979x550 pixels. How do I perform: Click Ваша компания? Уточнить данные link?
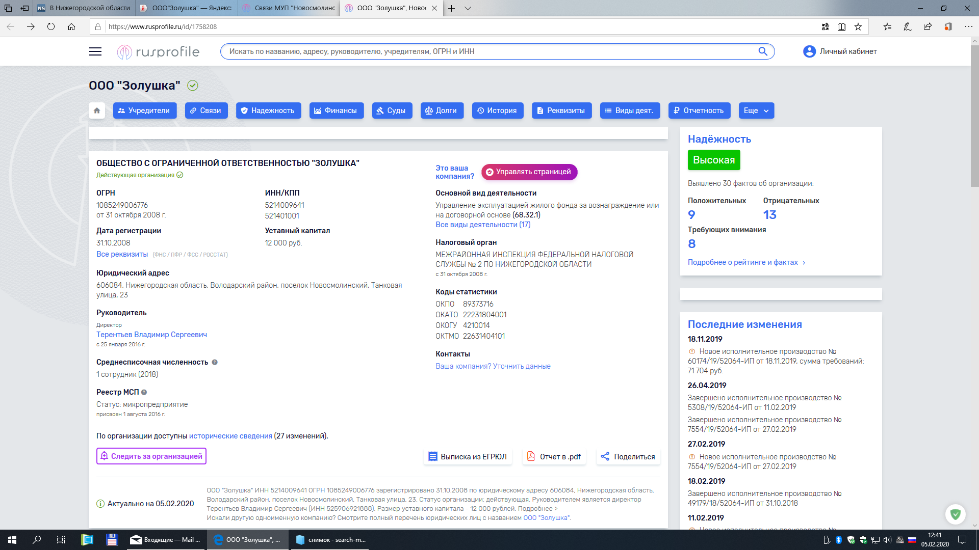coord(493,366)
